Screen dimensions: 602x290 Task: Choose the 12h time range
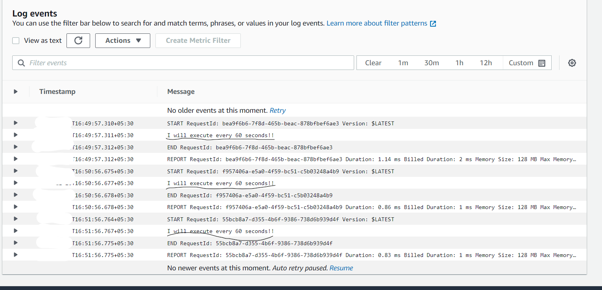coord(486,63)
